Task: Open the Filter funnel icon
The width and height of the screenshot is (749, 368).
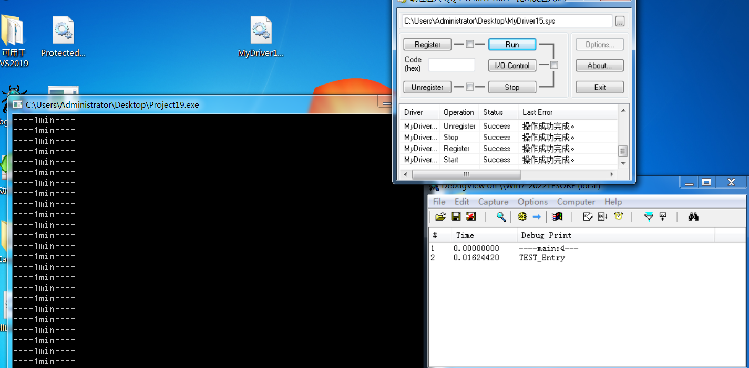Action: tap(649, 217)
